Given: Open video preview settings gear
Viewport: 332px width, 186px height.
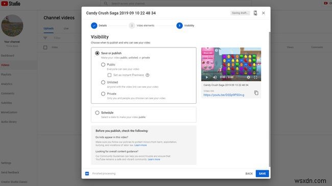Looking at the screenshot, I should (248, 77).
